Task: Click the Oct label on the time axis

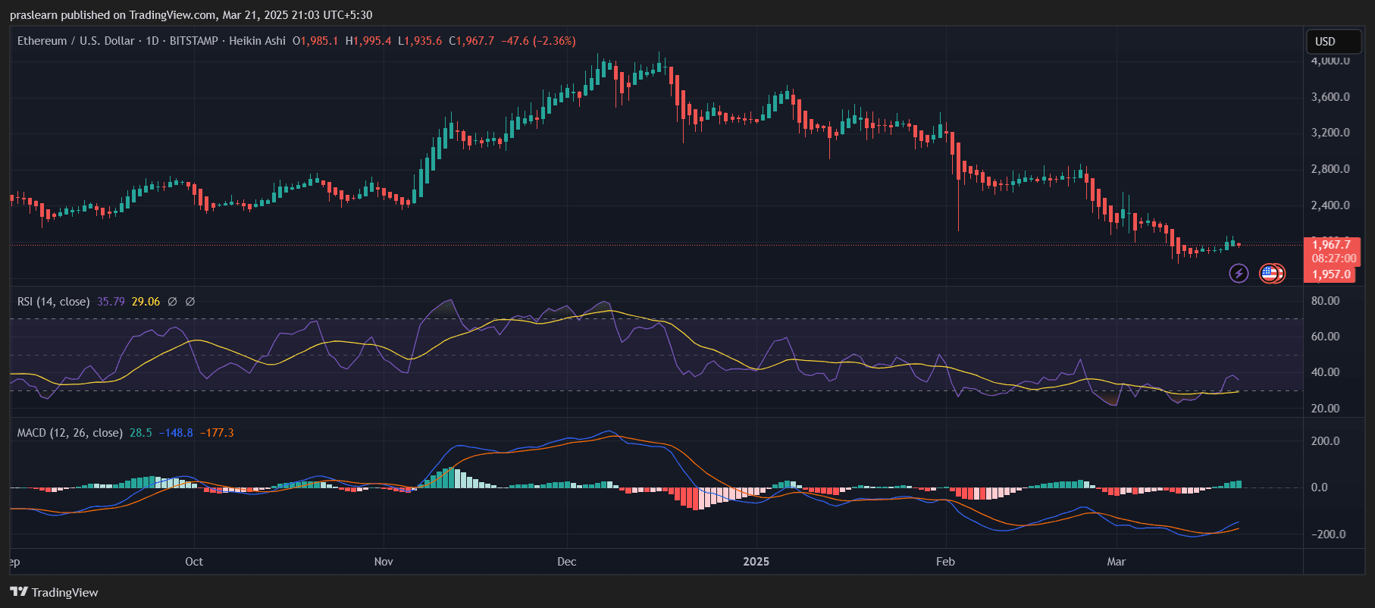Action: pyautogui.click(x=194, y=562)
